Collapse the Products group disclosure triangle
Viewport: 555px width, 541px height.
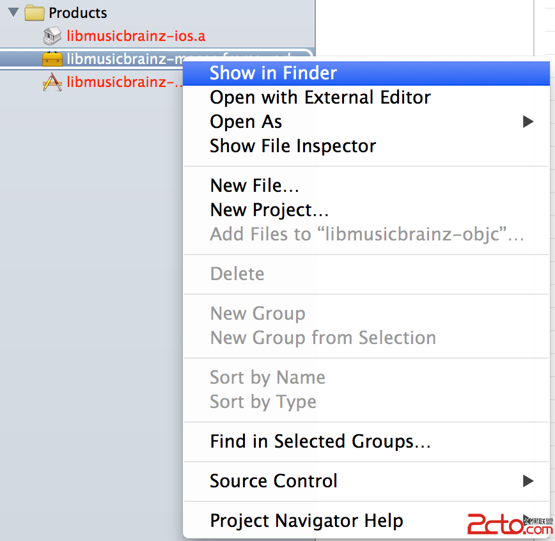tap(13, 13)
